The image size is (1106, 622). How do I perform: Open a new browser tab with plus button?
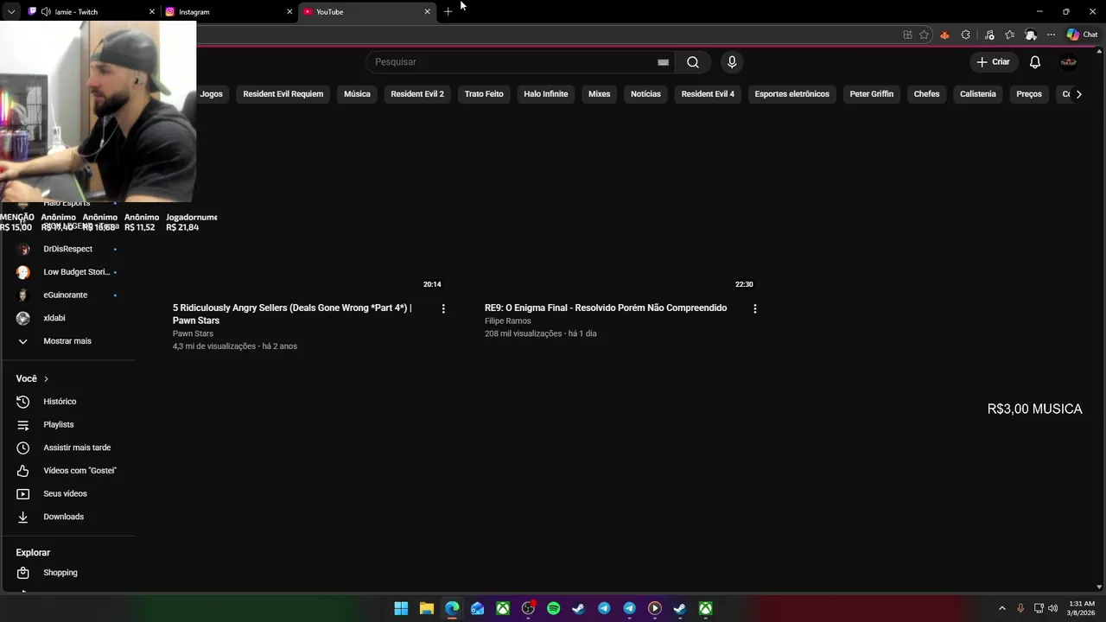[x=448, y=12]
